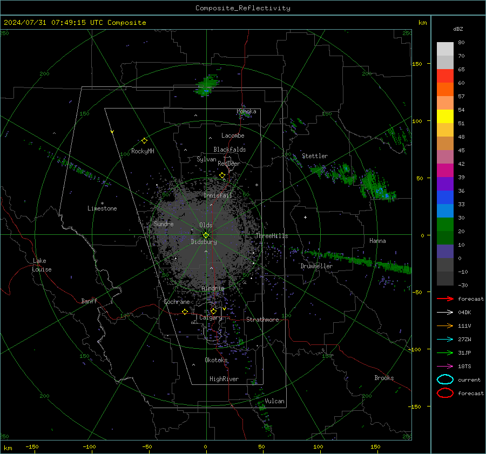Click the asterisk marker above Limestone
The image size is (486, 454).
(x=102, y=204)
